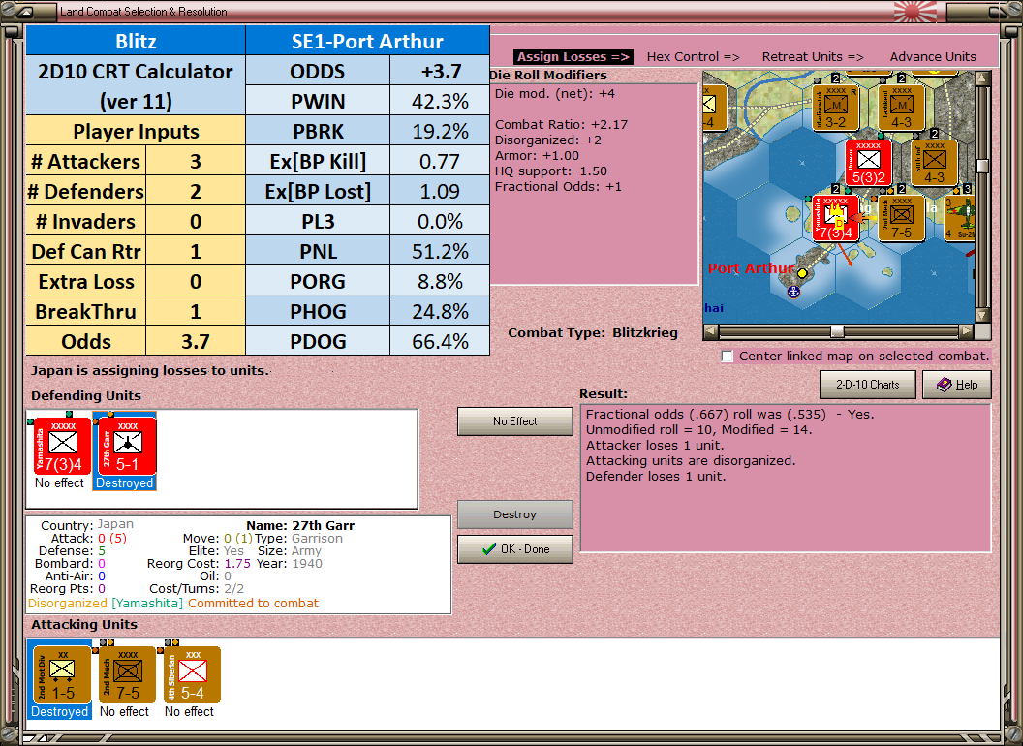Click the Committed to combat status text

pos(253,603)
